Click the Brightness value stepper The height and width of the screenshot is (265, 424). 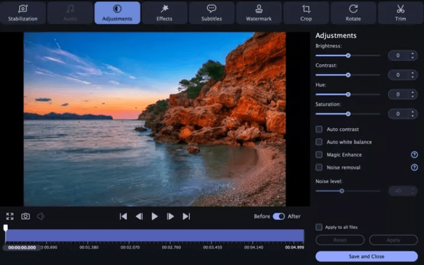click(x=403, y=55)
